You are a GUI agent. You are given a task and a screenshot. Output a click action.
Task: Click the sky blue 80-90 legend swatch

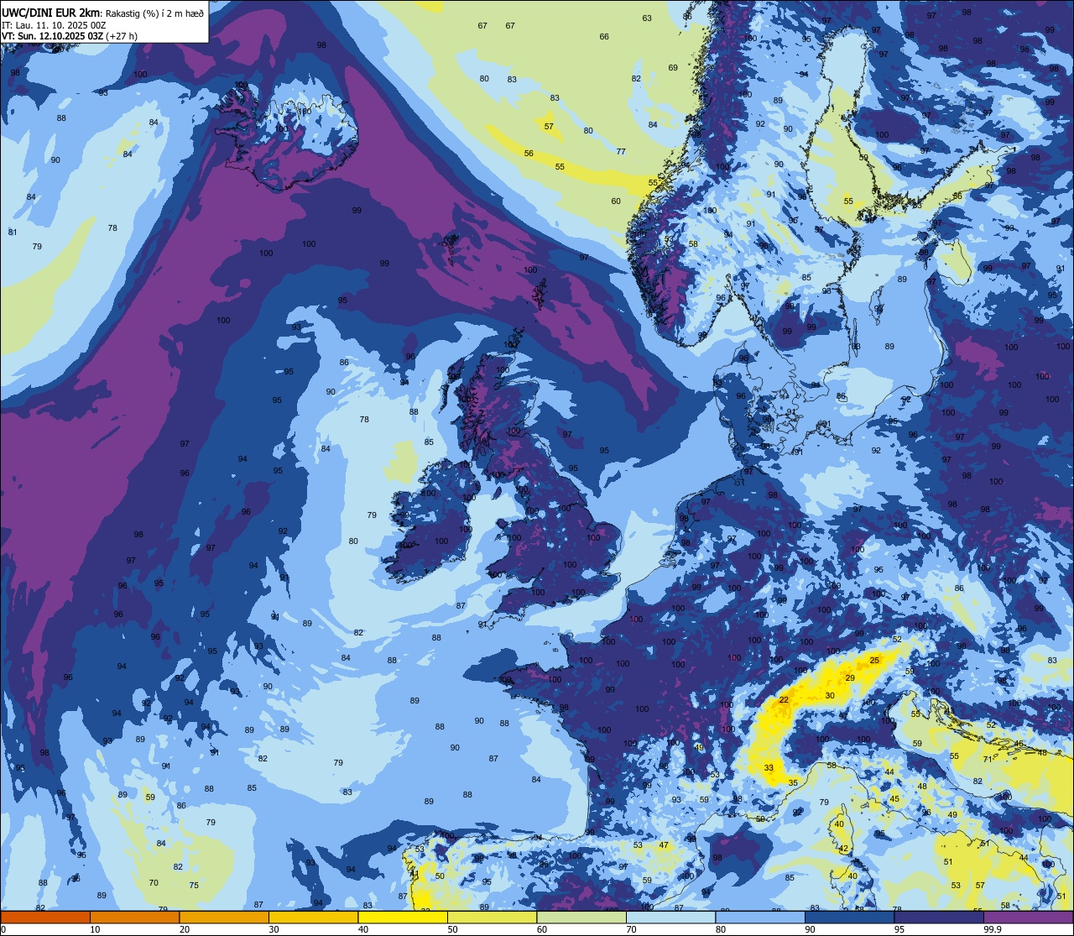pyautogui.click(x=760, y=917)
